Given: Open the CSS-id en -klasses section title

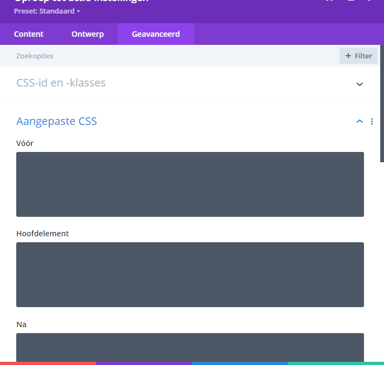Looking at the screenshot, I should point(61,83).
